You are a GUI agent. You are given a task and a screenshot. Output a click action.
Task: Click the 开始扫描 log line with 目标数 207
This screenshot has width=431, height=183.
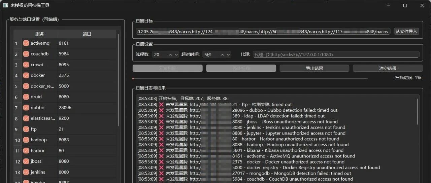183,99
